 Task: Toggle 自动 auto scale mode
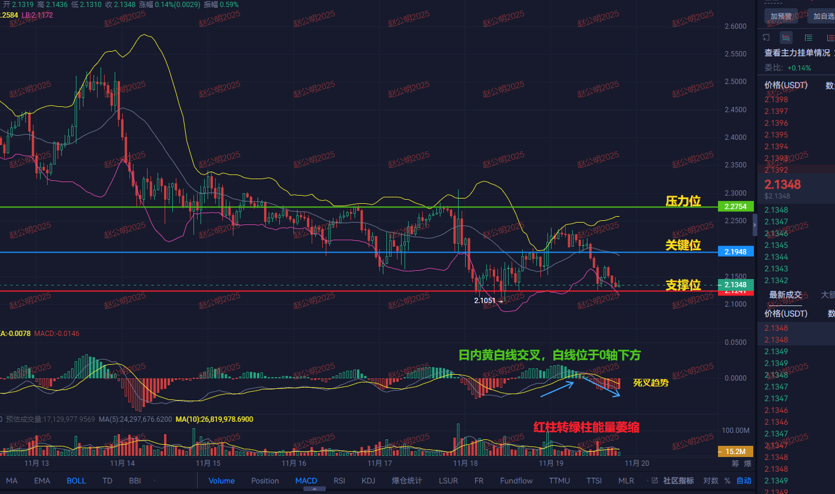tap(743, 480)
